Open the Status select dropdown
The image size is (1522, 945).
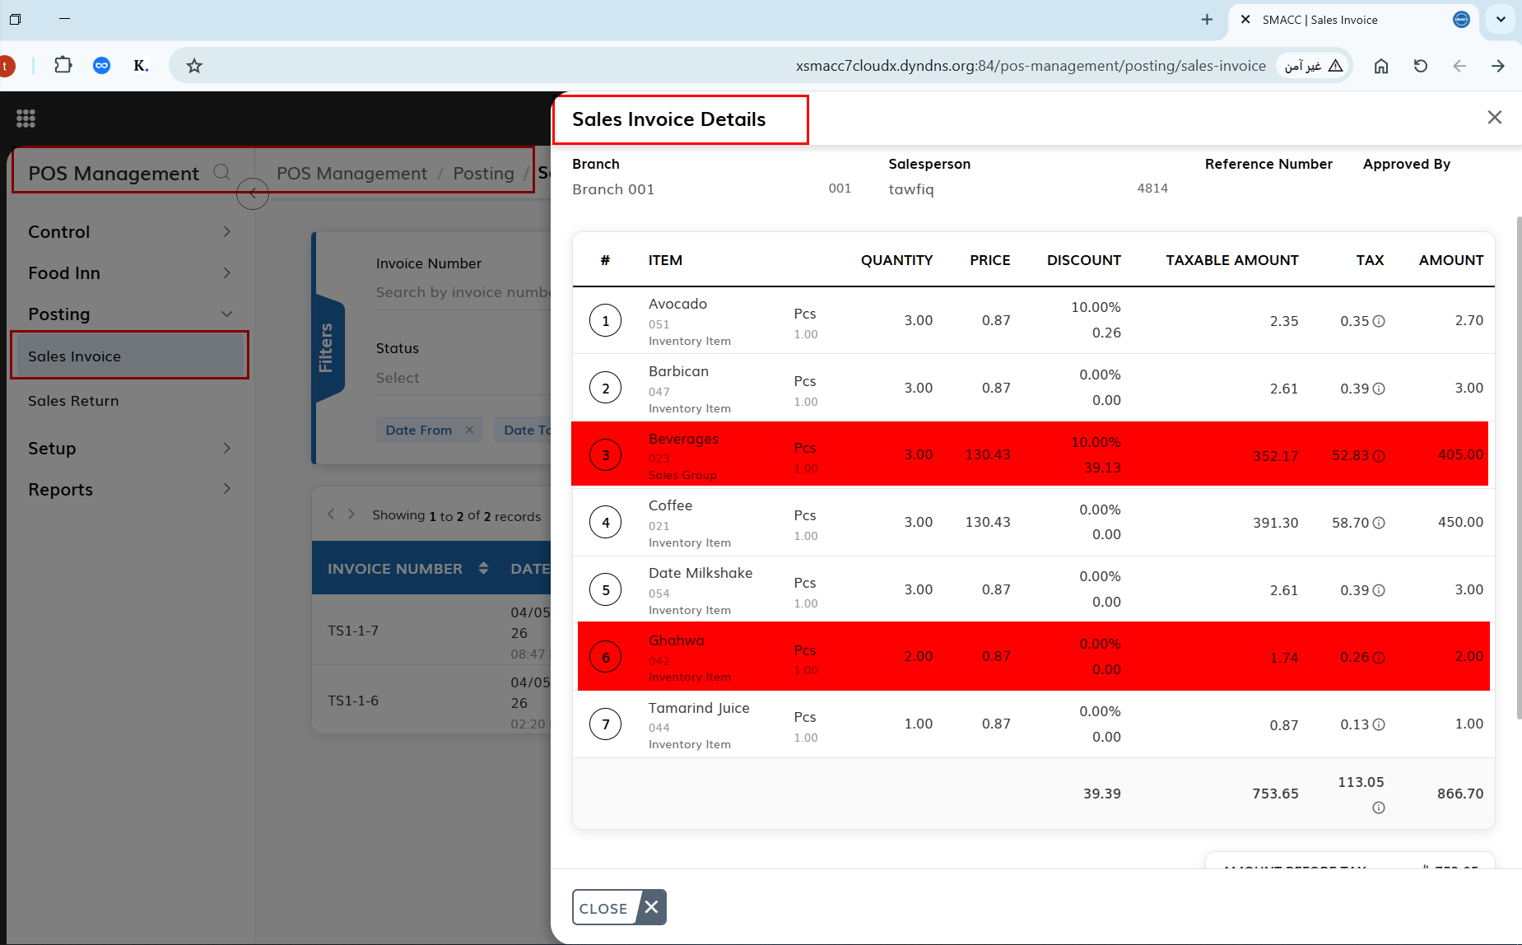463,378
